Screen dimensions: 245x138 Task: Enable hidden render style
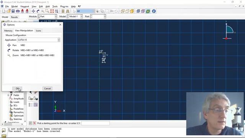[x=127, y=11]
